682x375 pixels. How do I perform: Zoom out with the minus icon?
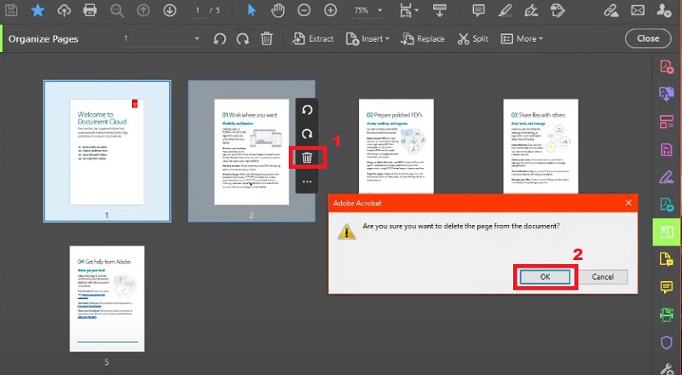[304, 10]
